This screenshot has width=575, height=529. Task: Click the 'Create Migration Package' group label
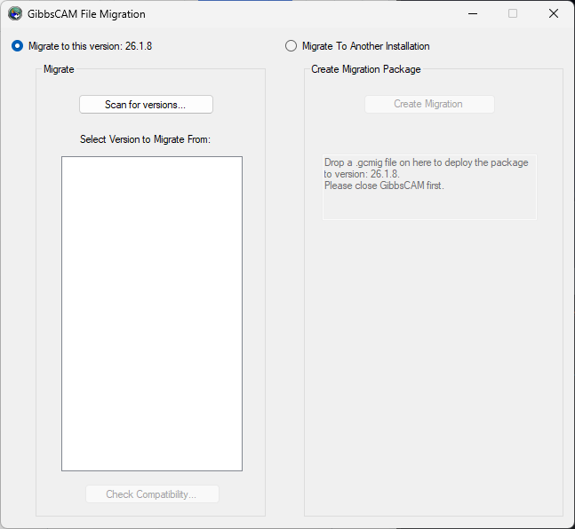tap(365, 69)
